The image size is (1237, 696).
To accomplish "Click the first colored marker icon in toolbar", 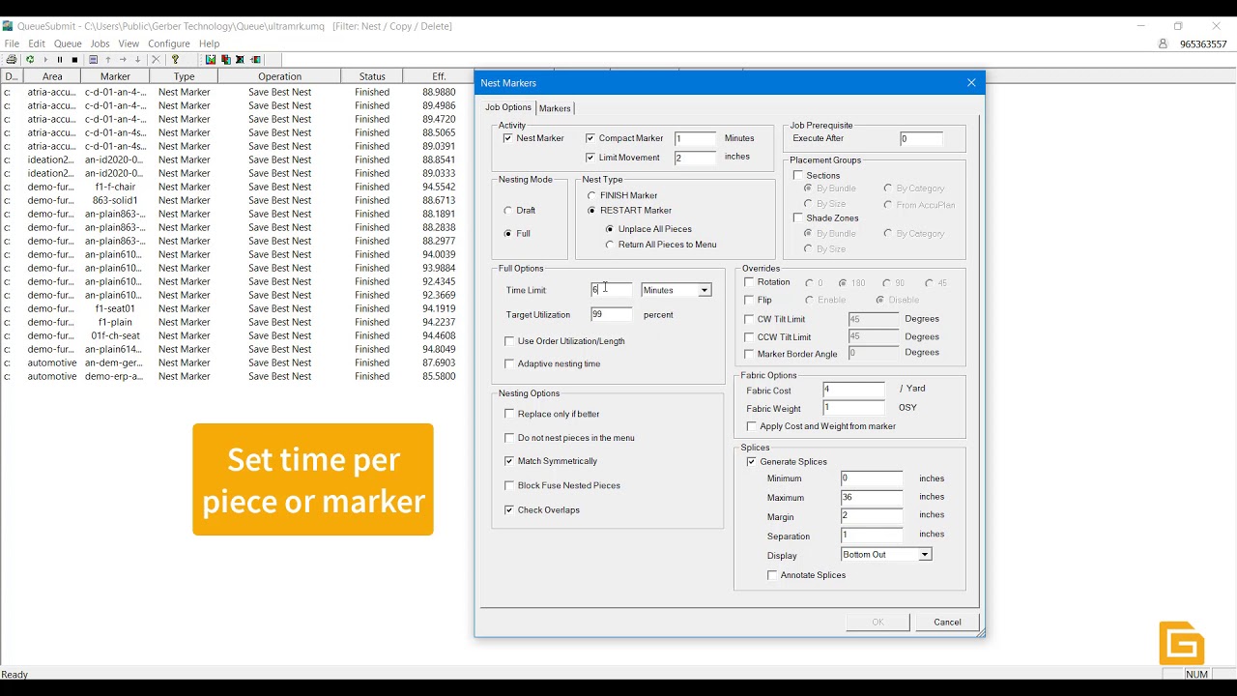I will (x=211, y=60).
